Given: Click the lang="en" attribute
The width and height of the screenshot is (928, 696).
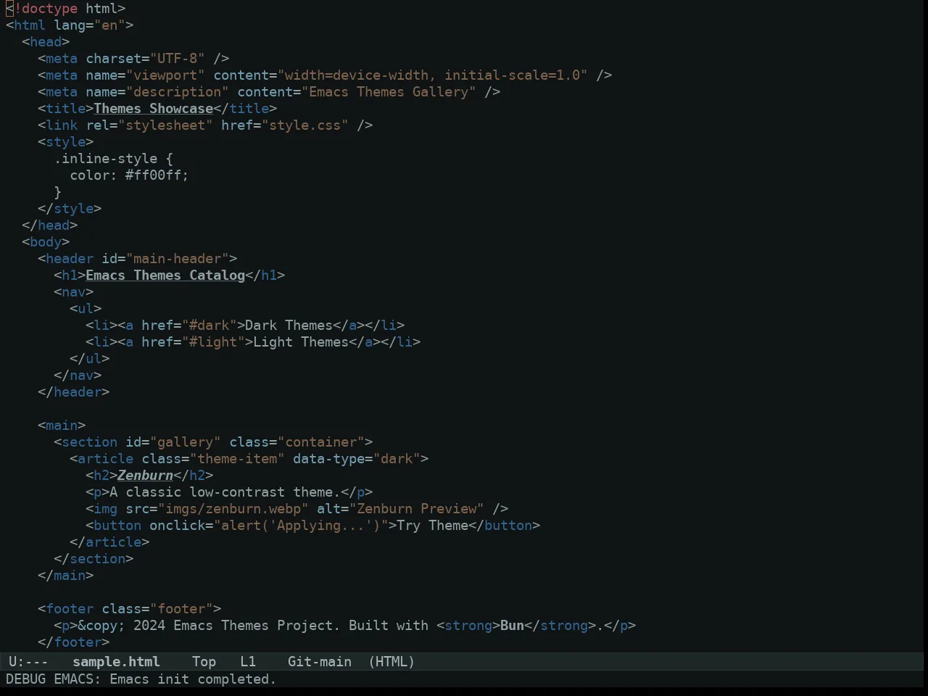Looking at the screenshot, I should (x=89, y=25).
